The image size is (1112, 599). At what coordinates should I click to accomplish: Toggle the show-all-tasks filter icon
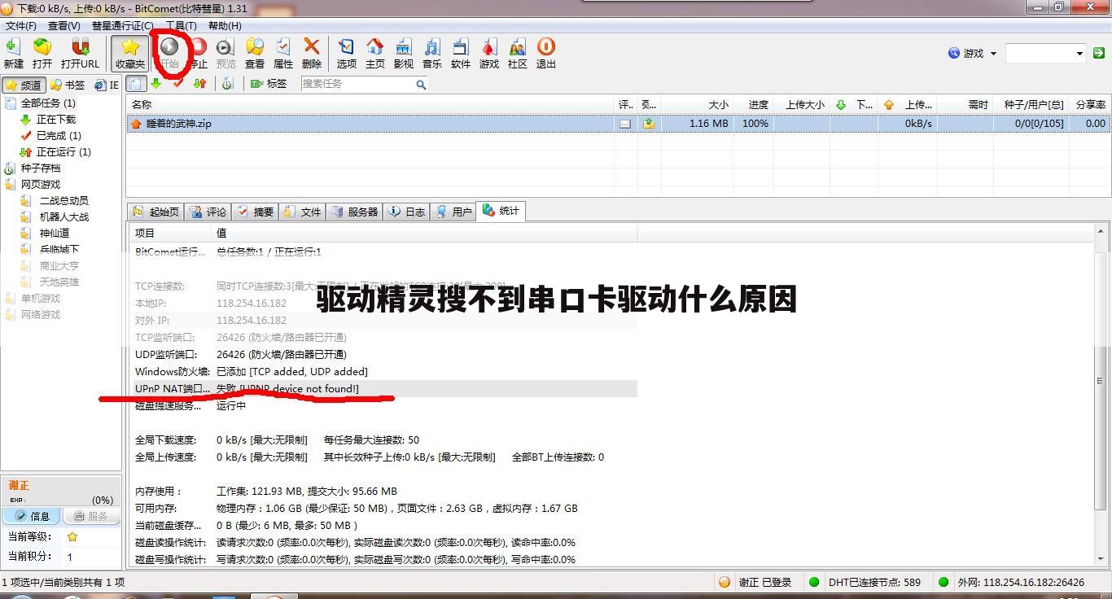tap(136, 84)
